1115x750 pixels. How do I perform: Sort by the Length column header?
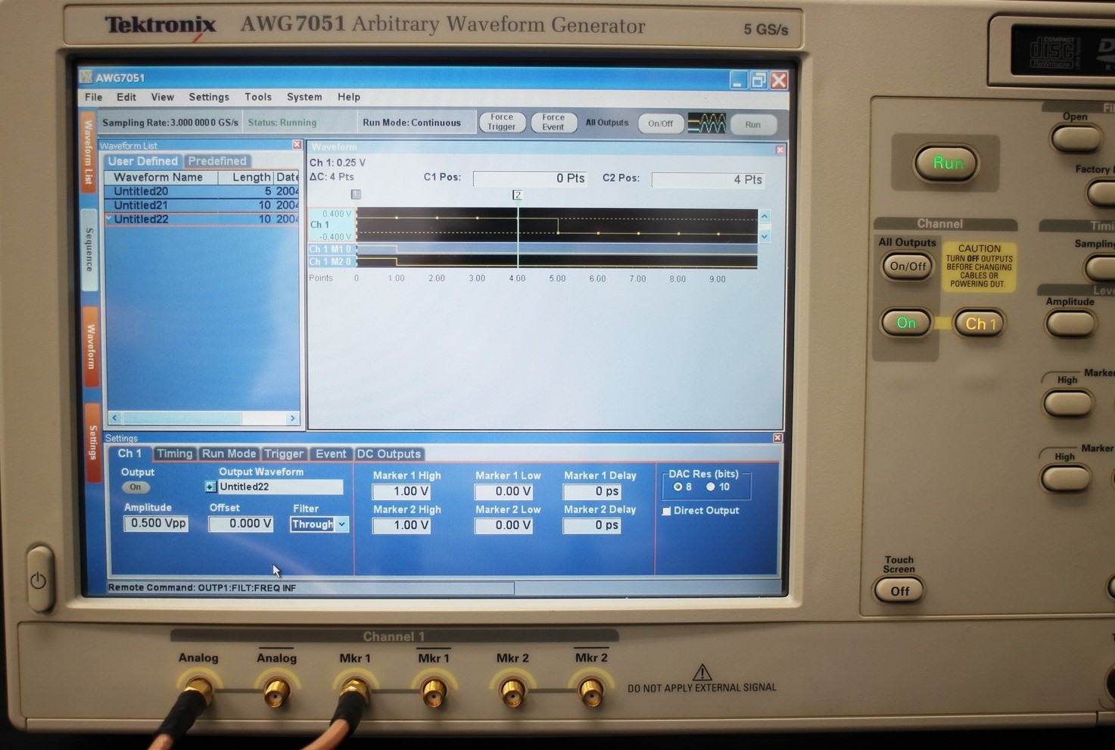[245, 177]
